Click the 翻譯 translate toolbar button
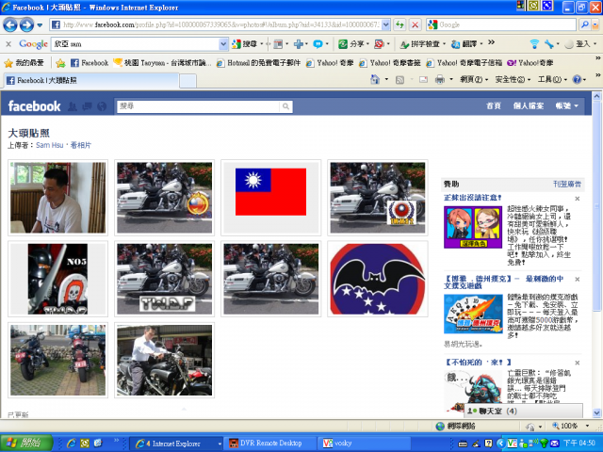Viewport: 603px width, 452px height. click(464, 44)
